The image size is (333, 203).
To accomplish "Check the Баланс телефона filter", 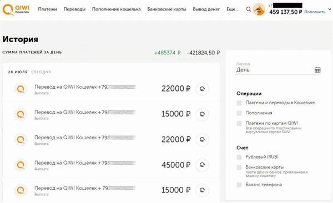I will click(239, 185).
